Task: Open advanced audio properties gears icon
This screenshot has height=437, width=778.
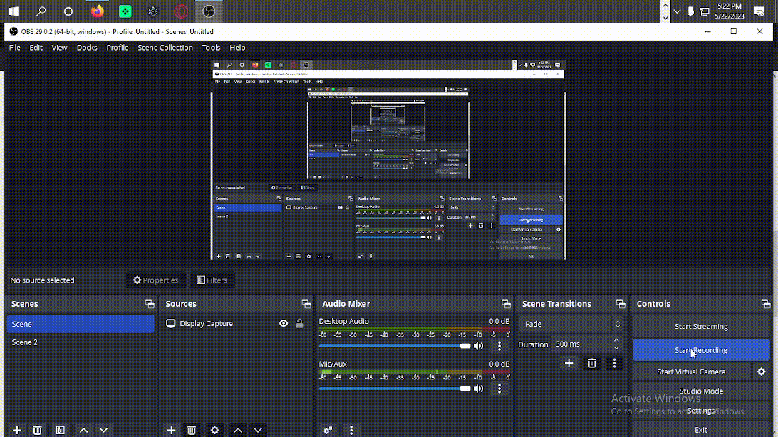Action: 328,430
